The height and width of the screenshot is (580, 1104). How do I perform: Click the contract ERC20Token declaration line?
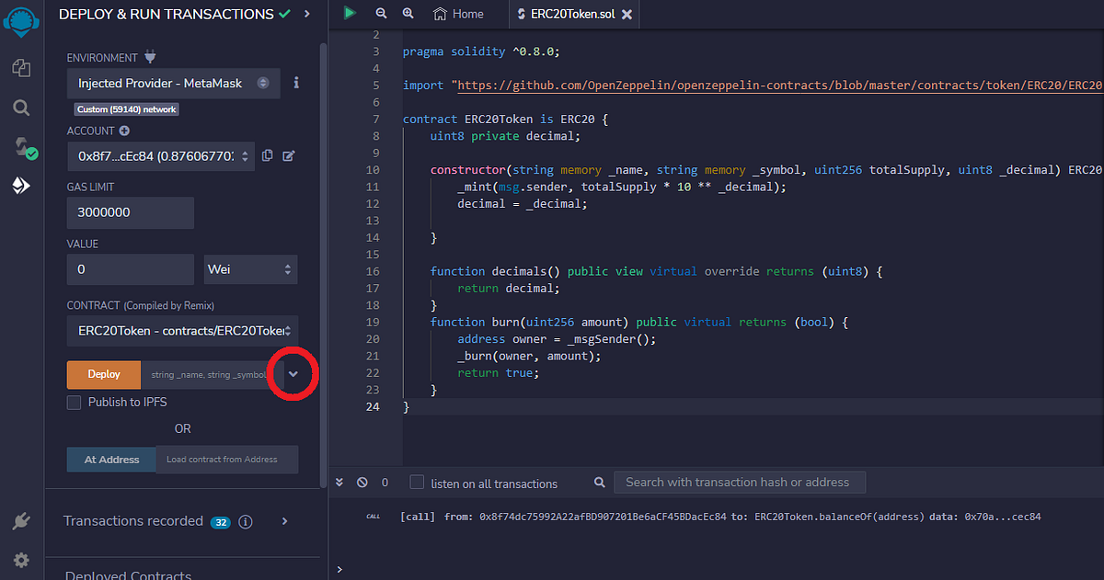506,119
